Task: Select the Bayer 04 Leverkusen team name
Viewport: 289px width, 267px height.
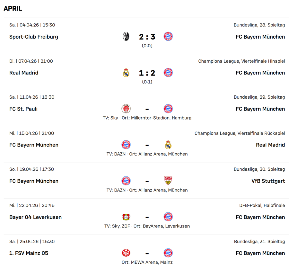Action: (x=35, y=217)
